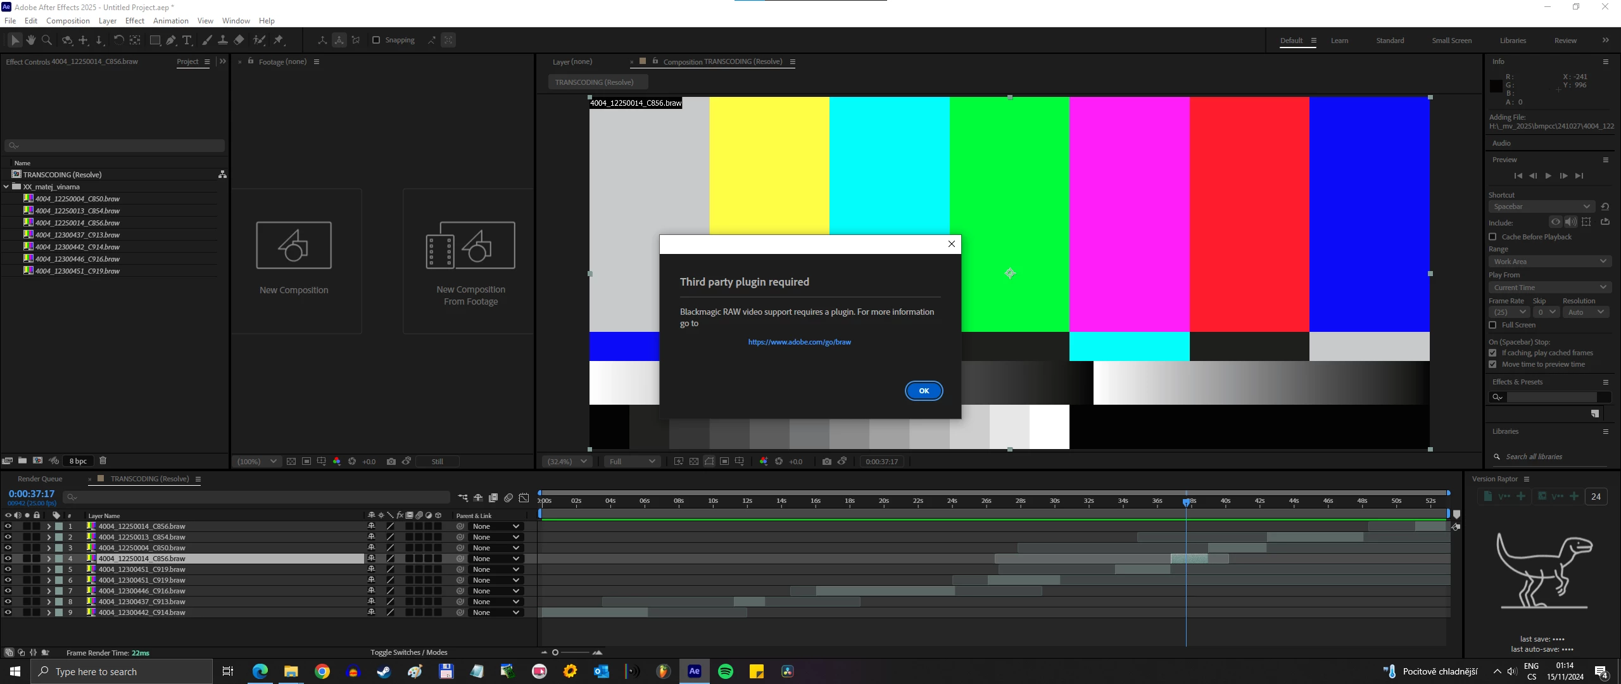Select the Puppet Pin tool
1621x684 pixels.
point(279,40)
